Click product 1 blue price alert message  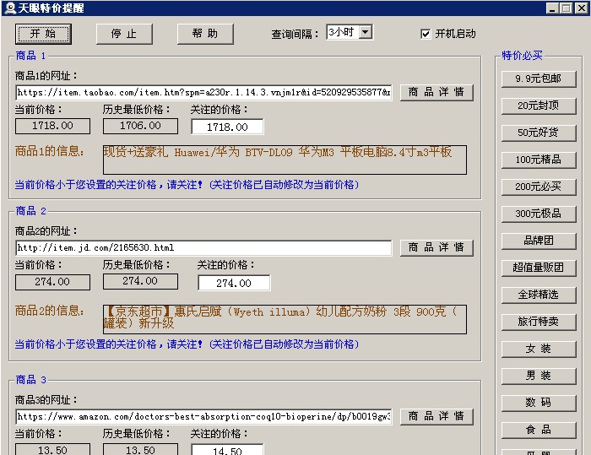(x=187, y=185)
